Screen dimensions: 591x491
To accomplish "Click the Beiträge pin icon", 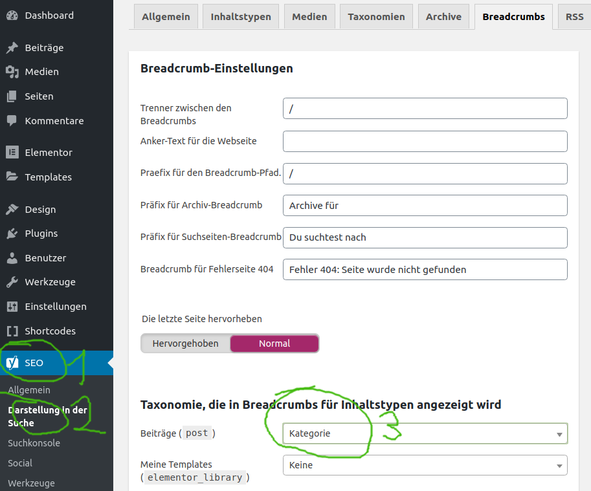I will point(12,48).
